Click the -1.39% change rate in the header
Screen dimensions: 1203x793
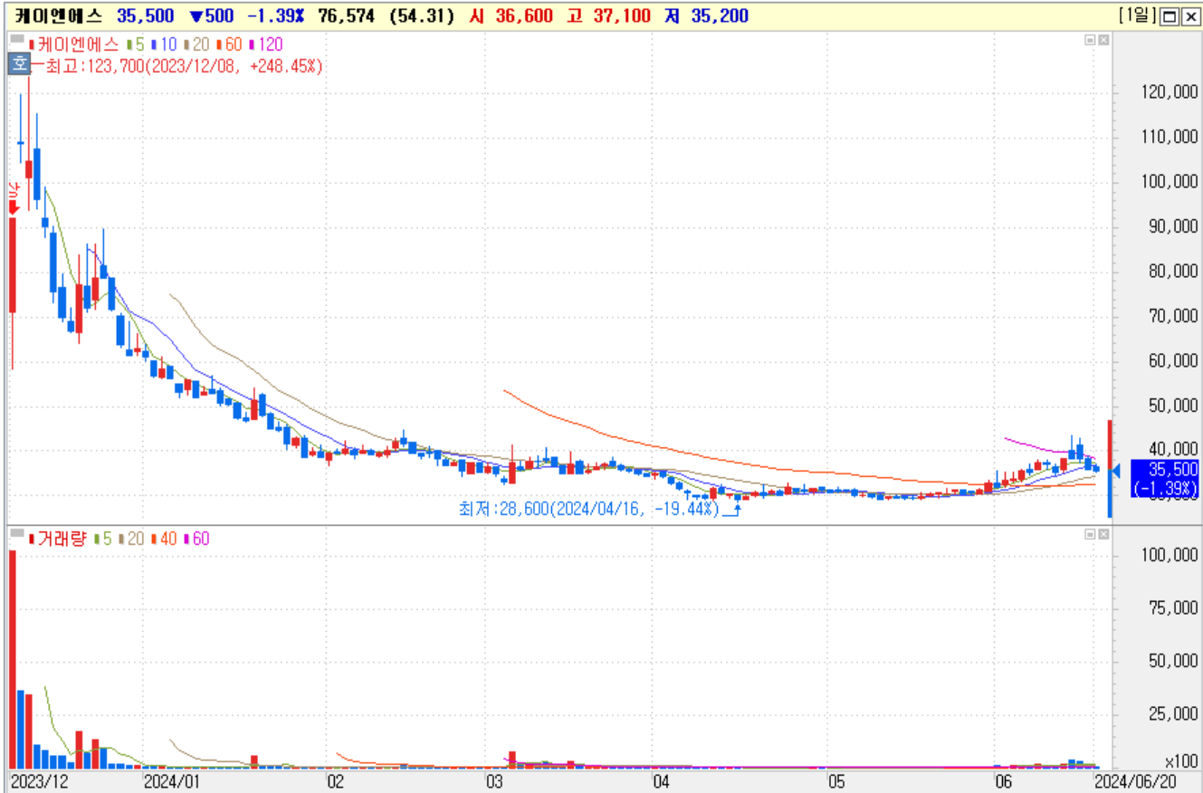coord(276,16)
